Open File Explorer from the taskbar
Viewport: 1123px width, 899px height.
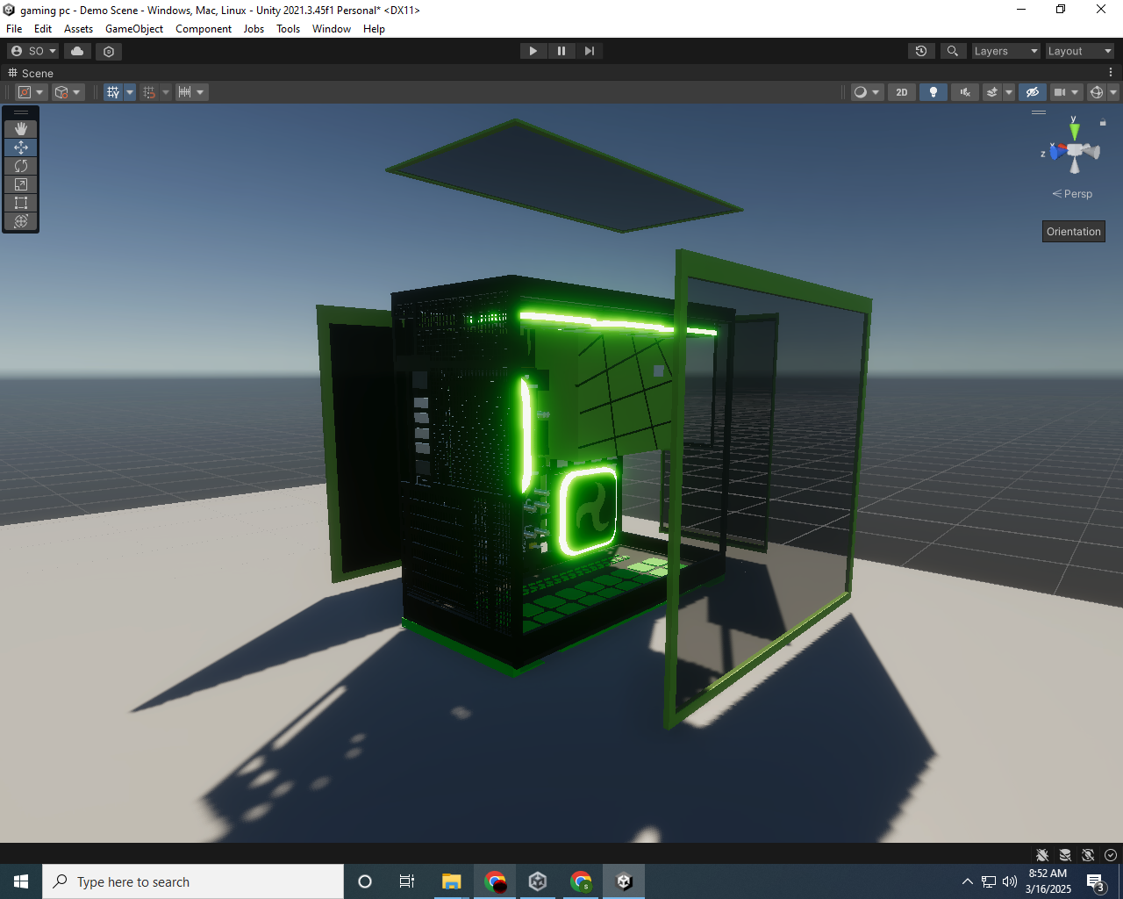pos(452,881)
